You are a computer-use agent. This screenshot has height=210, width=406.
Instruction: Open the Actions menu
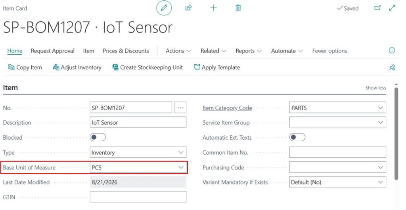[178, 51]
